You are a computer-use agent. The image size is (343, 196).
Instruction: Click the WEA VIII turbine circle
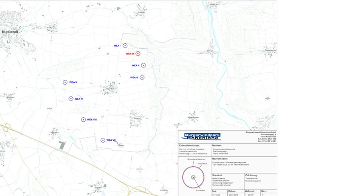[84, 120]
